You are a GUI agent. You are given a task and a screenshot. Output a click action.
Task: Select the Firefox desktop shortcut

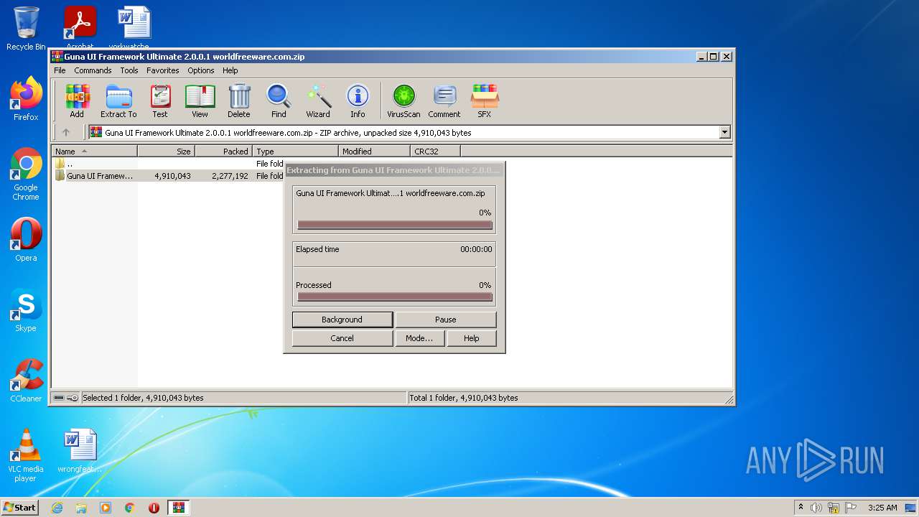click(26, 99)
